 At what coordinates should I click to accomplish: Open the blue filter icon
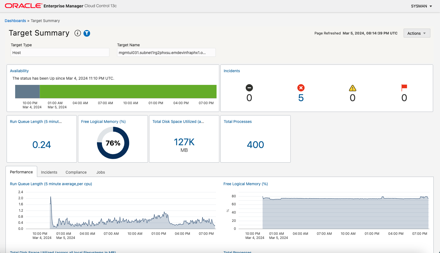click(87, 33)
